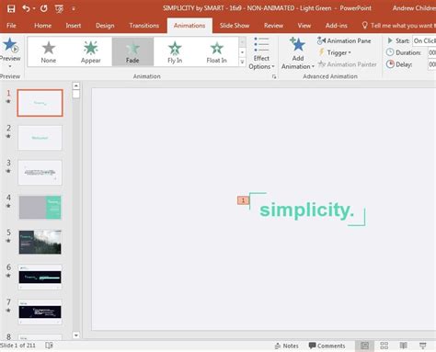Click the Andrew Childress account name
436x352 pixels.
tap(414, 8)
